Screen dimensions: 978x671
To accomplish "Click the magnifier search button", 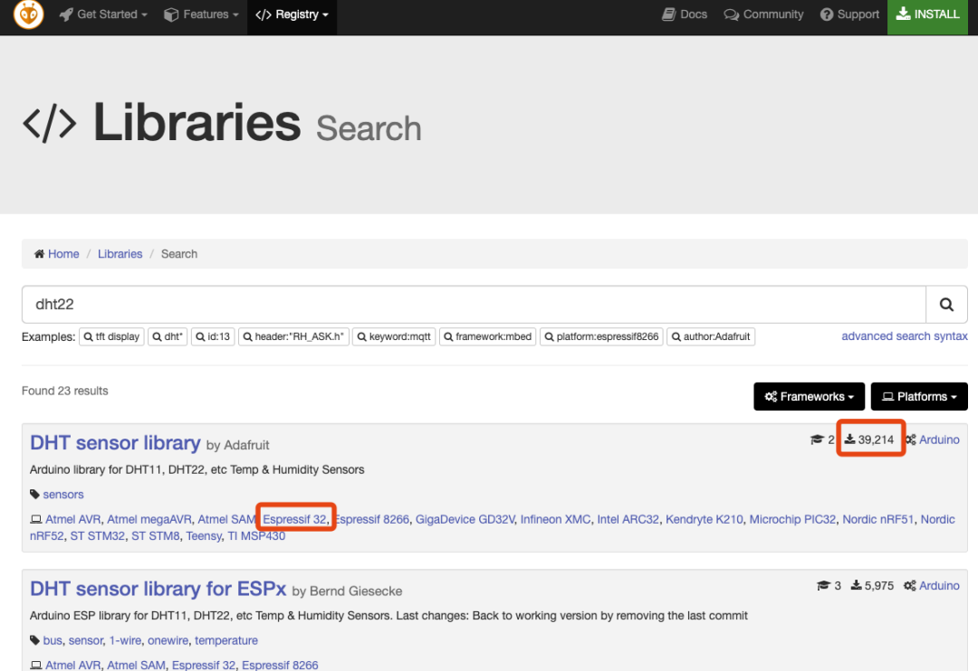I will (947, 305).
